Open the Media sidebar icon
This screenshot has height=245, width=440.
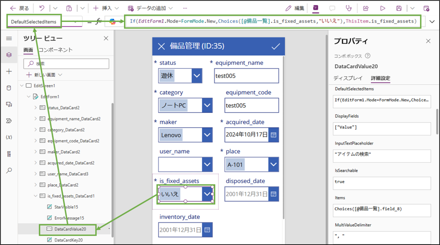9,104
